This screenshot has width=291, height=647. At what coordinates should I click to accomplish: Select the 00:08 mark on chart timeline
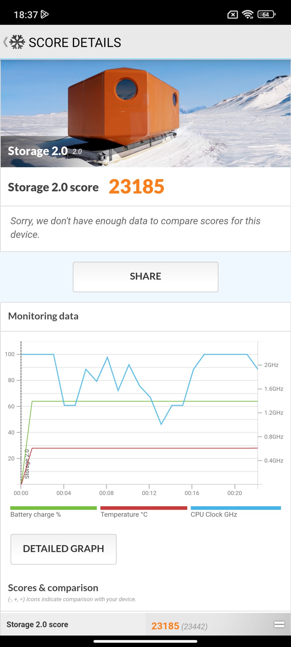tap(106, 493)
